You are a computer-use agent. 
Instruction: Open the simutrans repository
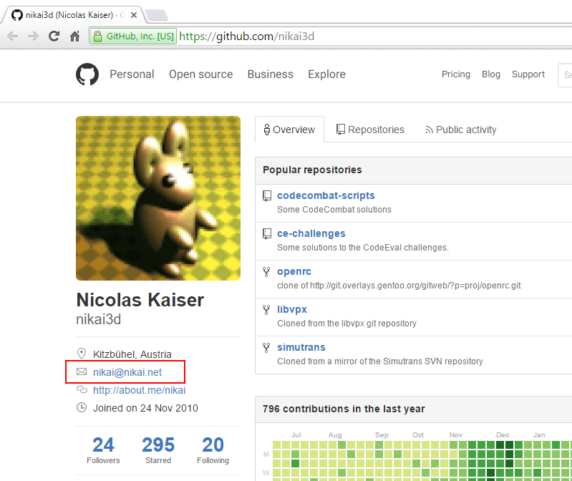[301, 347]
